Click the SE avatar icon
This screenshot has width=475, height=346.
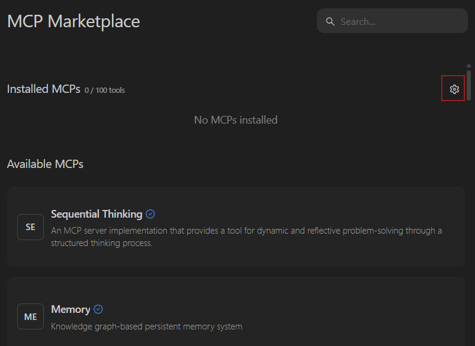[x=30, y=227]
